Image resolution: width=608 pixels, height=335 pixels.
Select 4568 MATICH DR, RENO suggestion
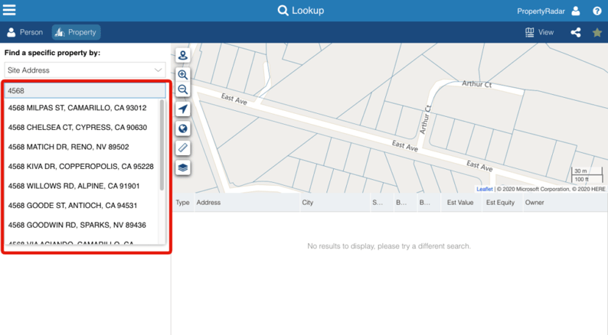(x=81, y=147)
